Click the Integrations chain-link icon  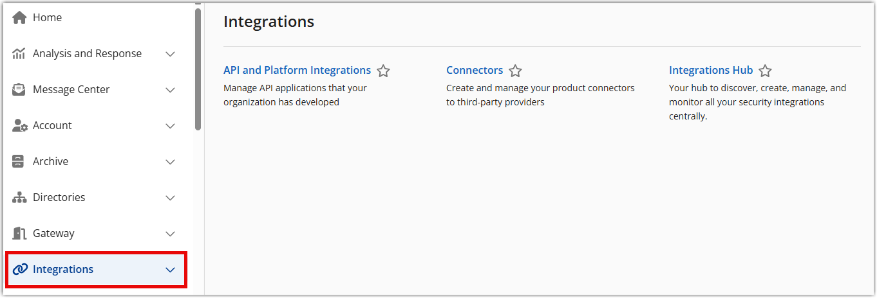tap(19, 270)
